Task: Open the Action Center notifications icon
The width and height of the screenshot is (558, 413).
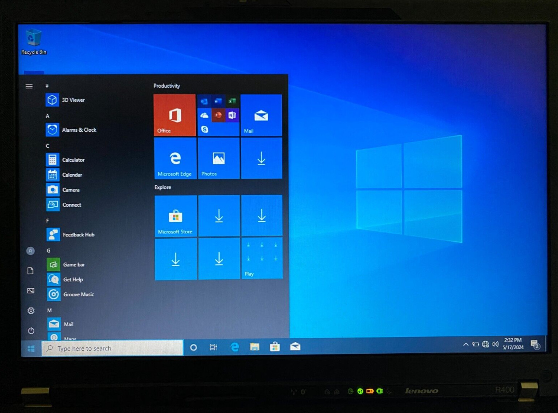Action: [x=535, y=344]
